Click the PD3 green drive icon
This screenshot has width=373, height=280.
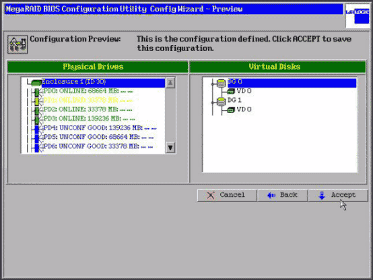tap(37, 120)
